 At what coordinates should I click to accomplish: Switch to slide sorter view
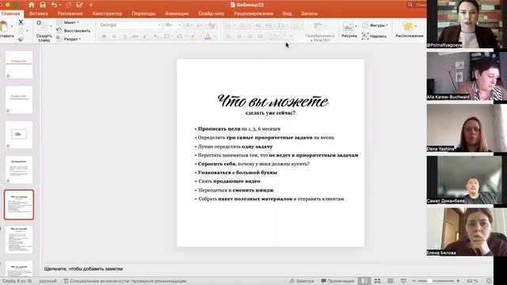[377, 281]
